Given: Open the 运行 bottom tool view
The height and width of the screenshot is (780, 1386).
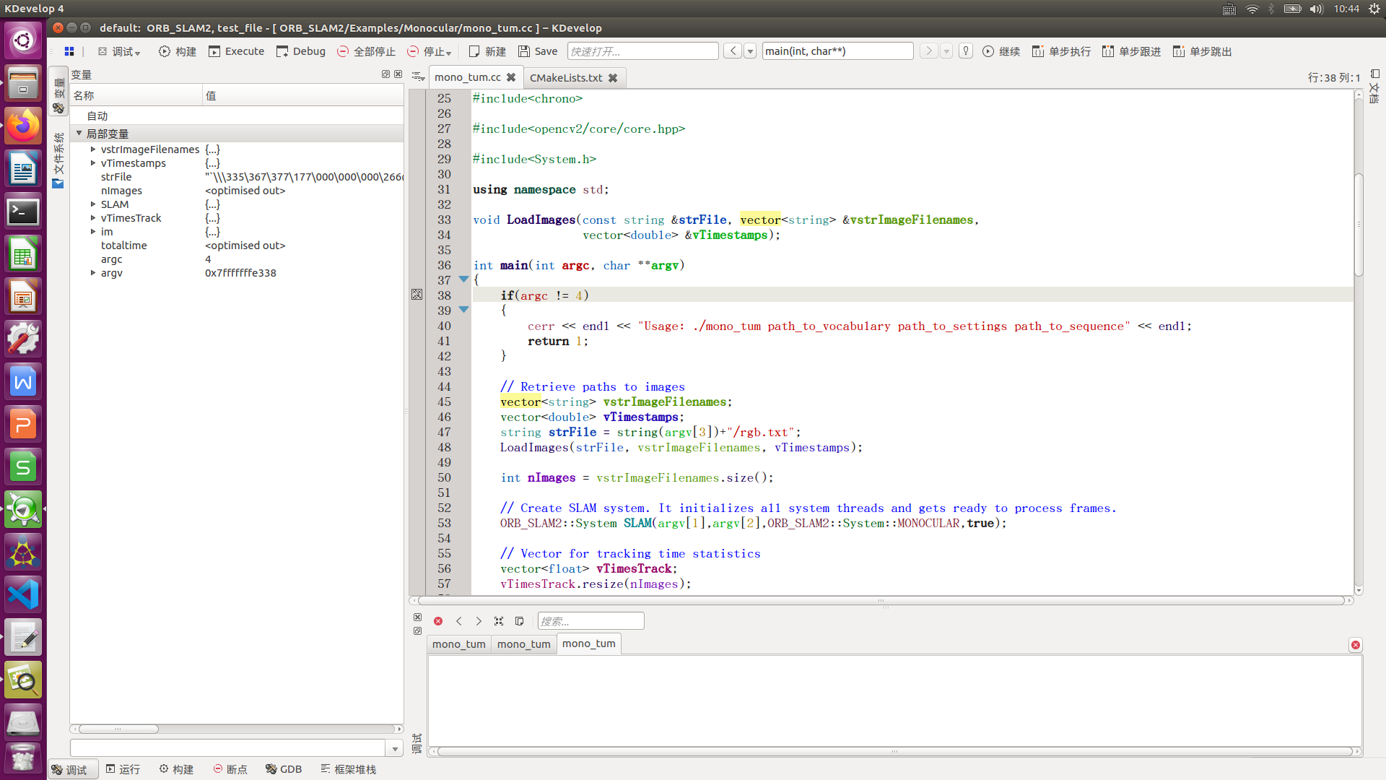Looking at the screenshot, I should tap(123, 769).
